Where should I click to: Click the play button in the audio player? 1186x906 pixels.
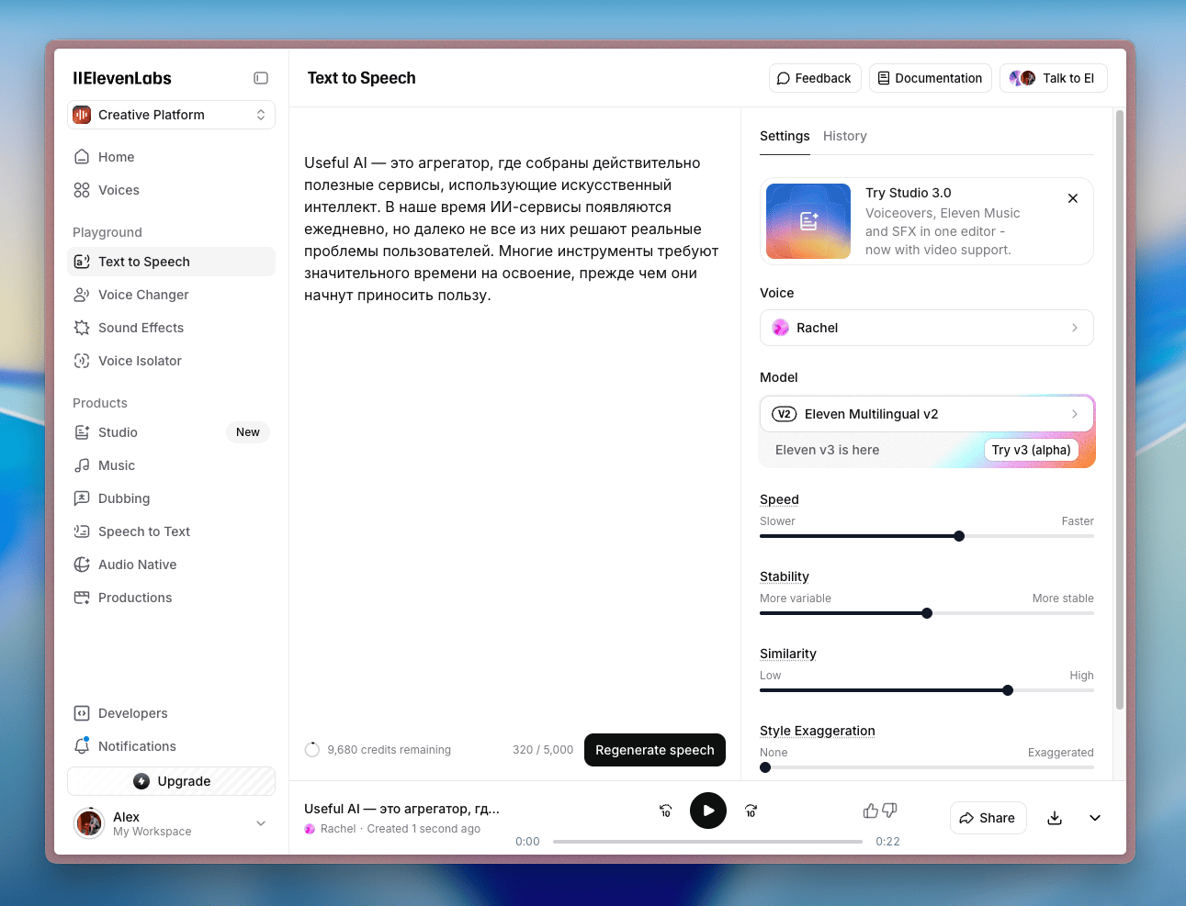point(707,811)
